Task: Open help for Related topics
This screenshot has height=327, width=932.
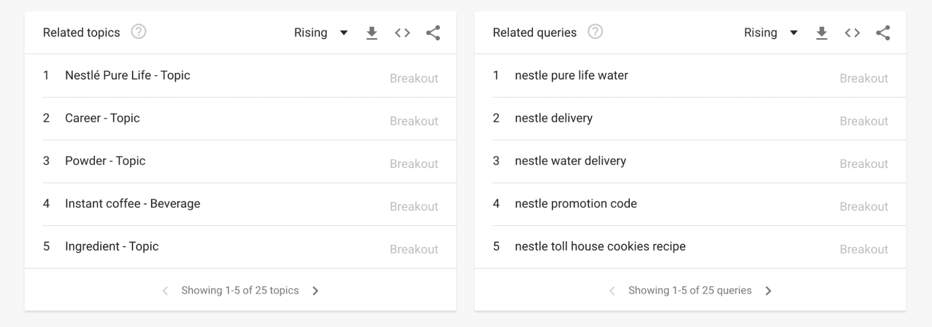Action: 138,32
